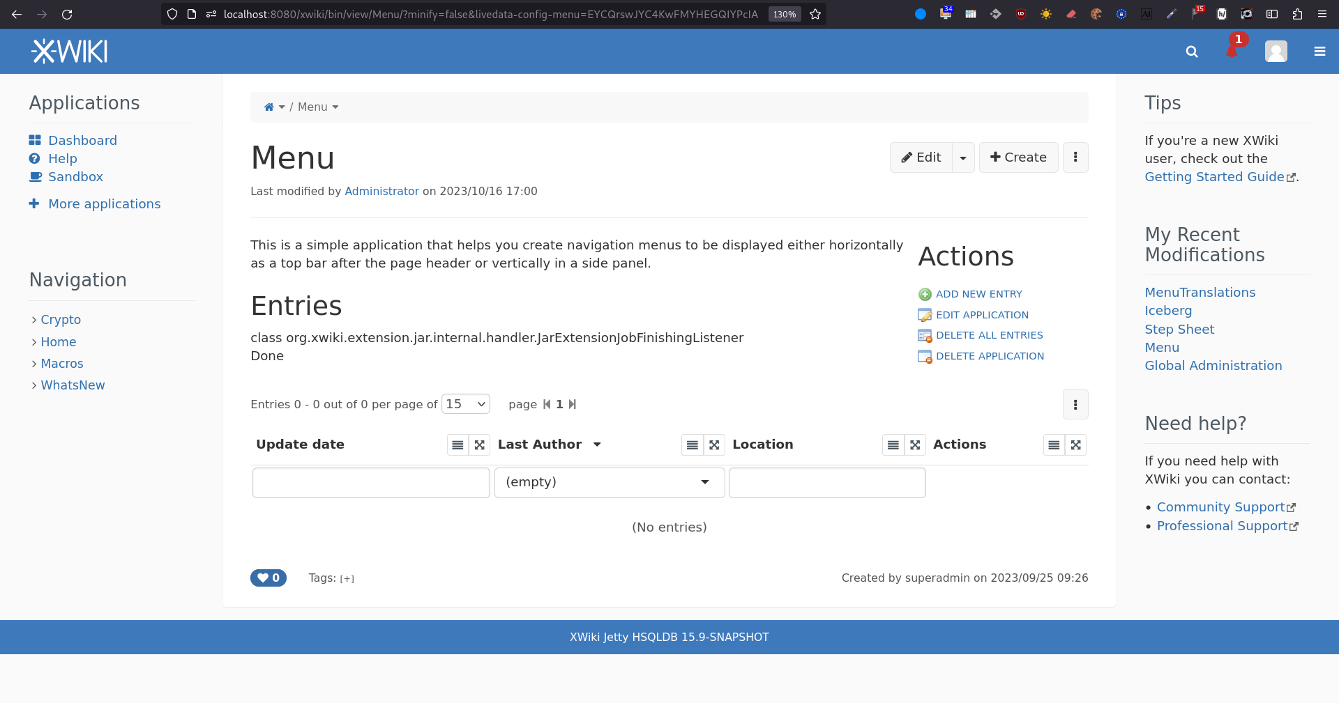The width and height of the screenshot is (1339, 703).
Task: Open the MenuTranslations recent page
Action: 1200,293
